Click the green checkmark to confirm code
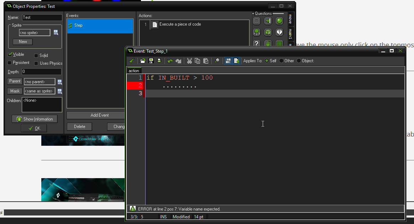 pos(132,61)
